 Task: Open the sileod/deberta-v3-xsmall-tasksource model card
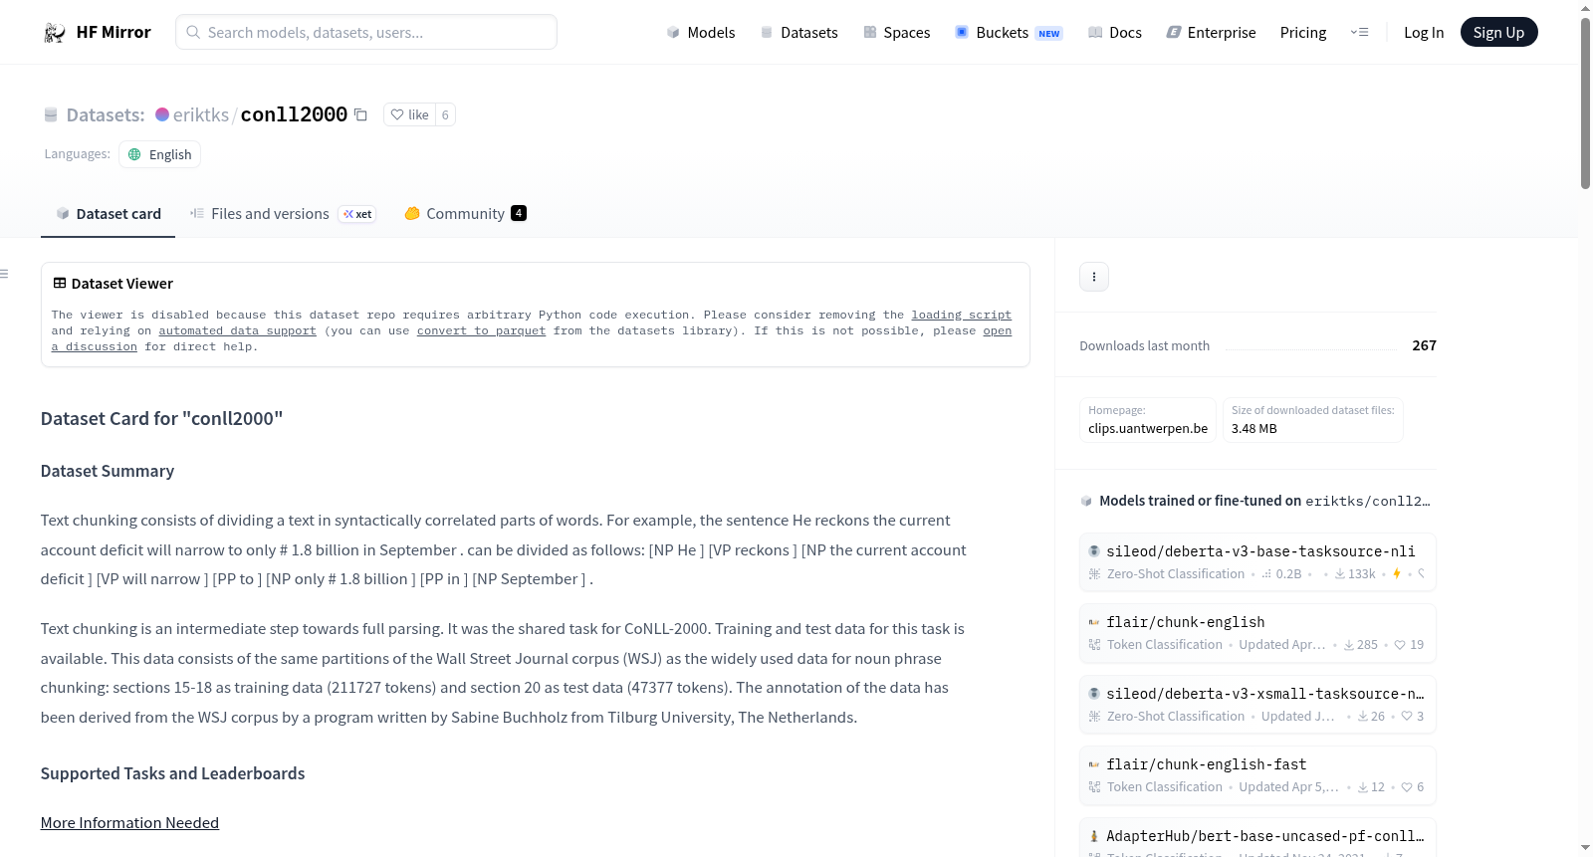tap(1257, 705)
